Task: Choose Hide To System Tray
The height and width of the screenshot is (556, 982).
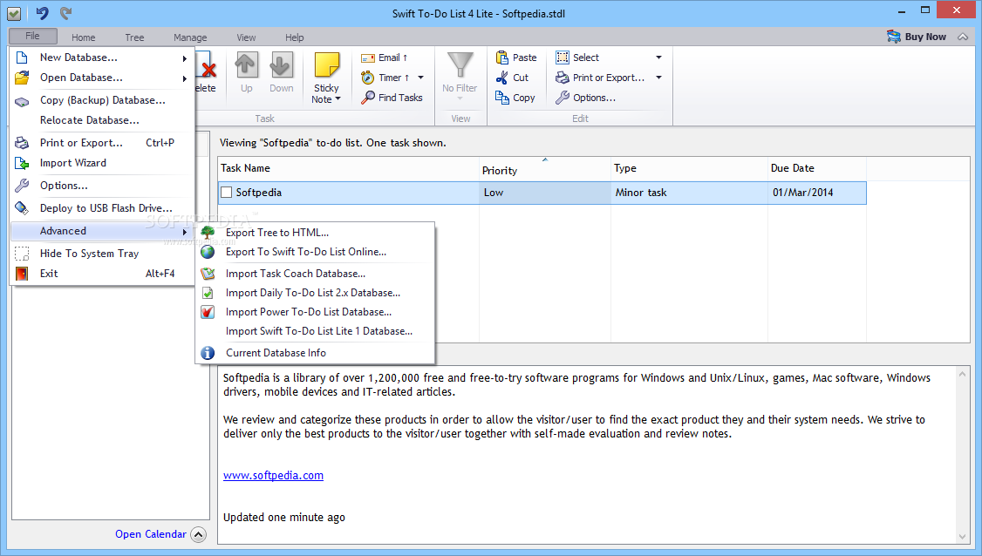Action: pyautogui.click(x=103, y=254)
